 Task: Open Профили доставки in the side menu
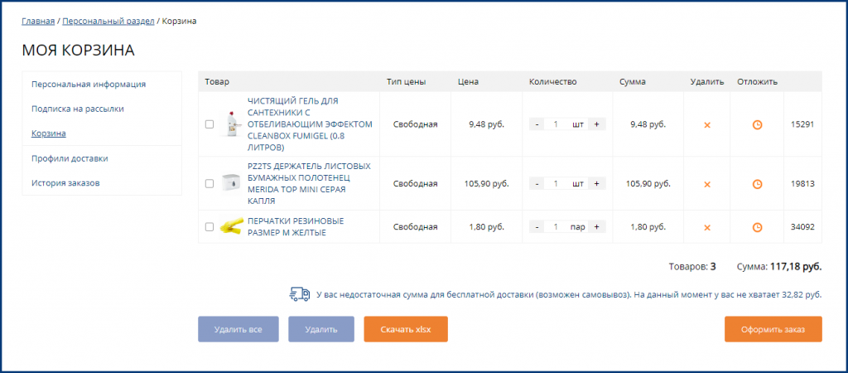(x=70, y=157)
